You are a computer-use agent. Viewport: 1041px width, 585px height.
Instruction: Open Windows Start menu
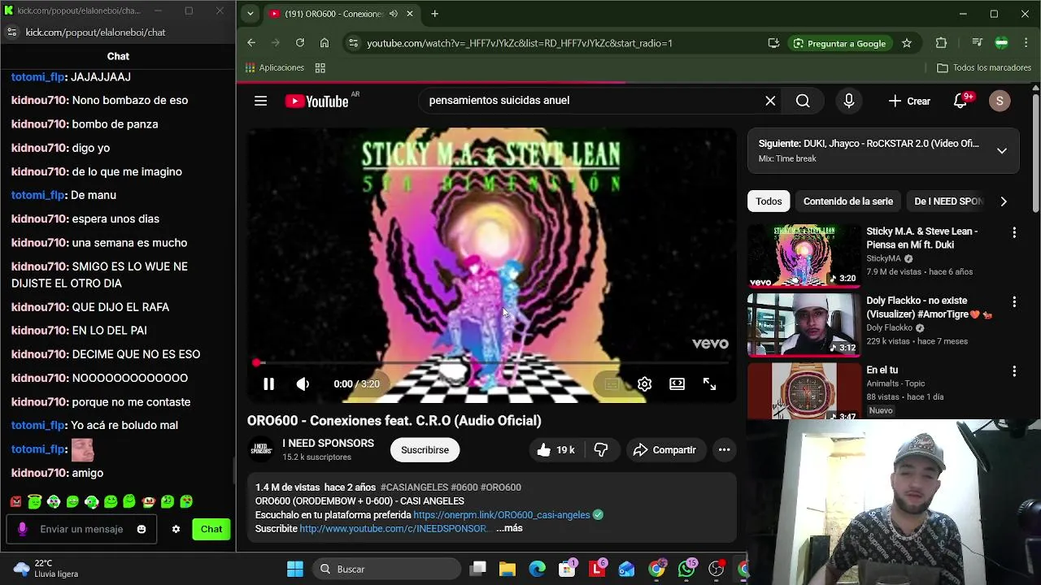(295, 569)
